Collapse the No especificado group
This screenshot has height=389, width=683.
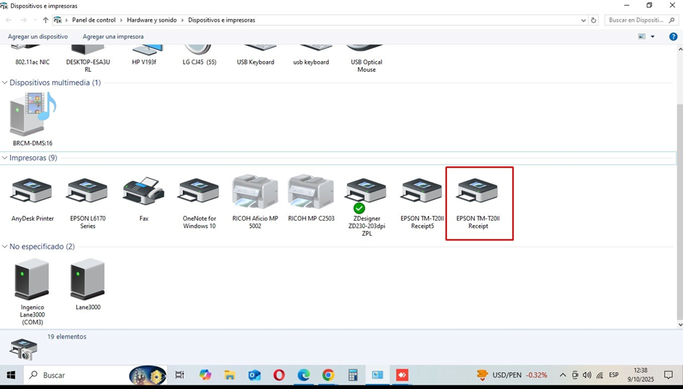[5, 247]
